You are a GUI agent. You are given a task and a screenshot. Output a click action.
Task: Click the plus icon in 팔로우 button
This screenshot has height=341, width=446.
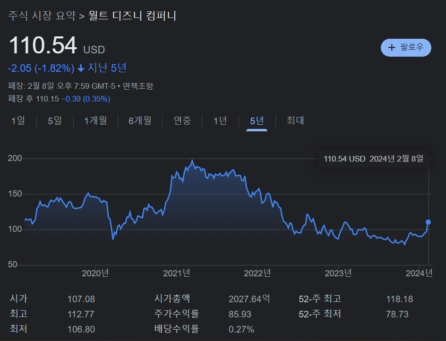(x=392, y=48)
